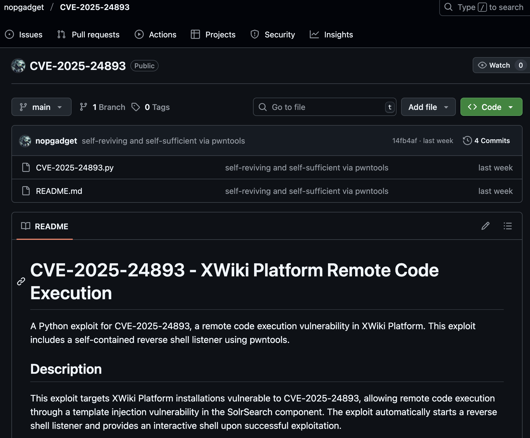This screenshot has height=438, width=530.
Task: Open the green Code dropdown button
Action: click(491, 107)
